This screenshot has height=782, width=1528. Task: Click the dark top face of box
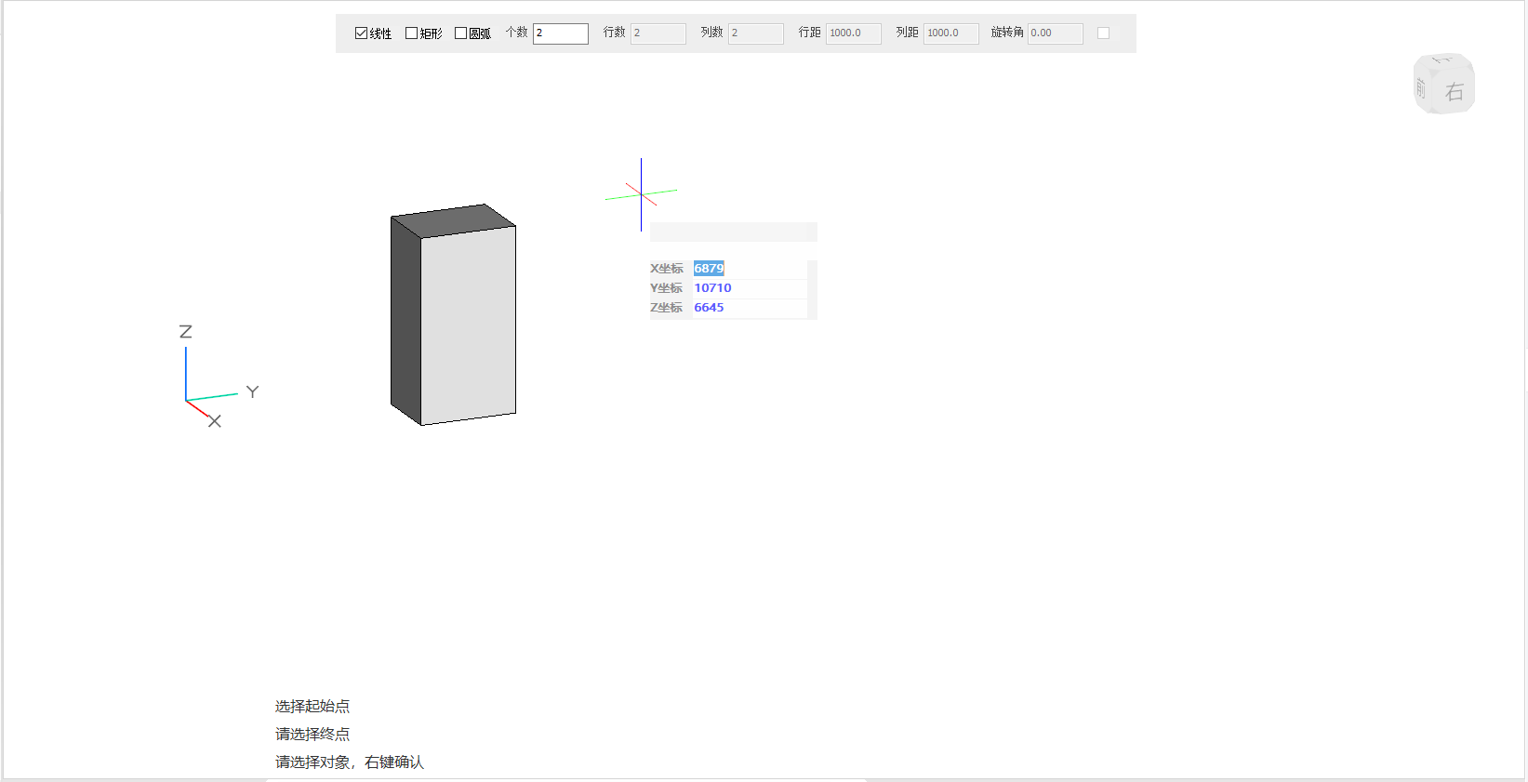click(453, 220)
